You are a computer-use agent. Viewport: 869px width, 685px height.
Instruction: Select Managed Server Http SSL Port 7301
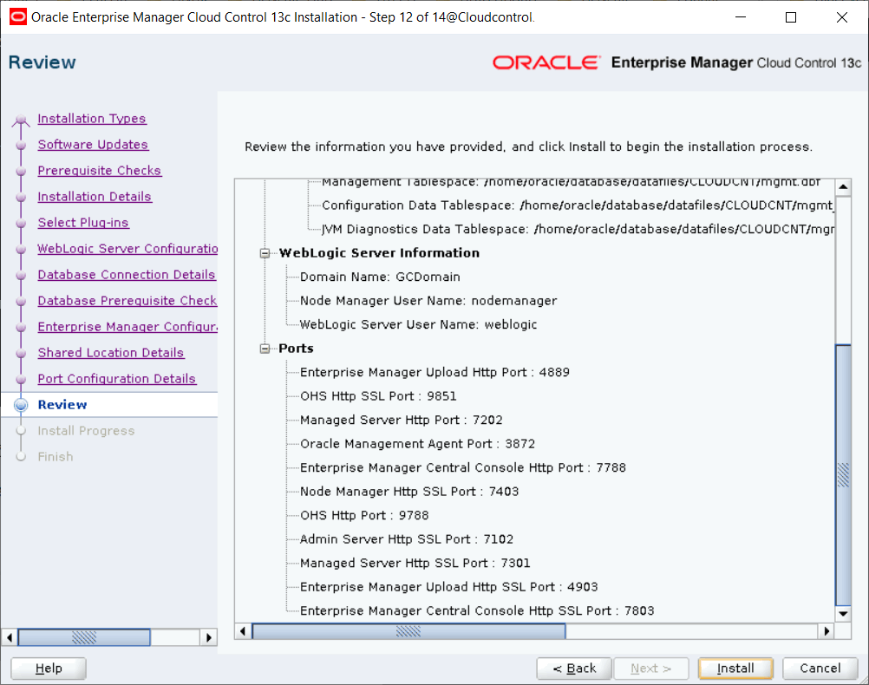coord(415,563)
